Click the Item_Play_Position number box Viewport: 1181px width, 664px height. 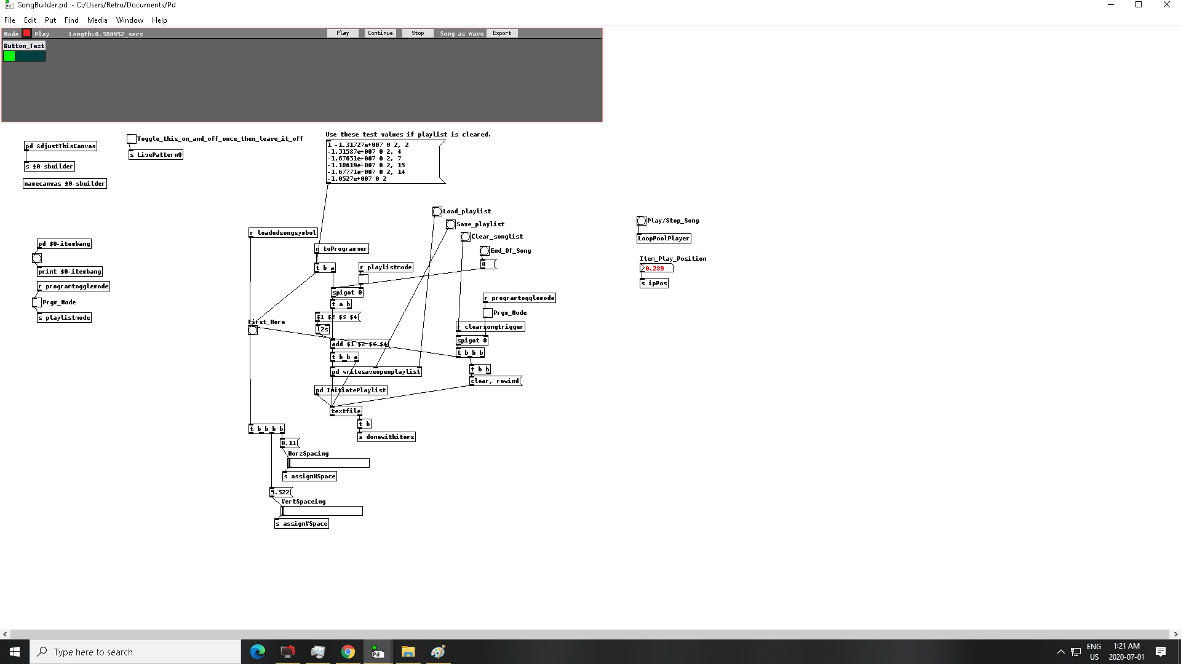click(x=656, y=269)
